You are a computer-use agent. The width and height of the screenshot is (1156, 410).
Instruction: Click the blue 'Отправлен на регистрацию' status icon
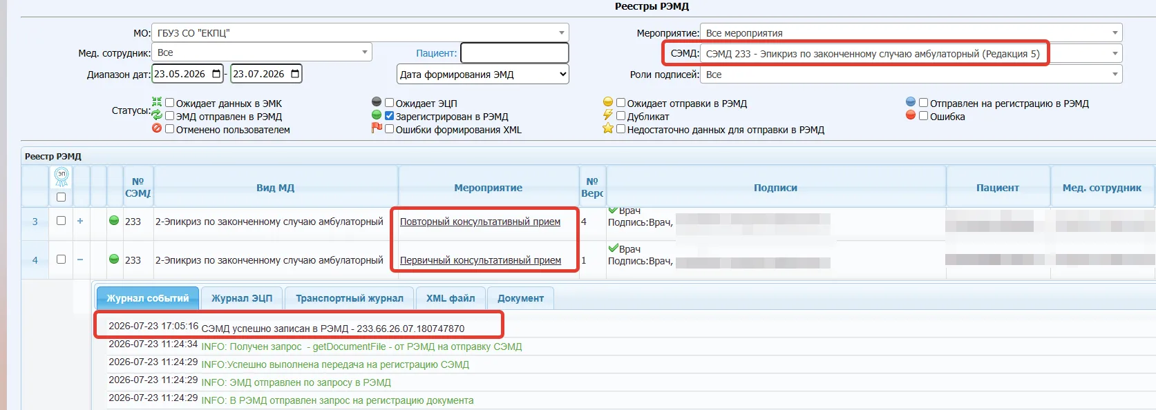pyautogui.click(x=911, y=102)
